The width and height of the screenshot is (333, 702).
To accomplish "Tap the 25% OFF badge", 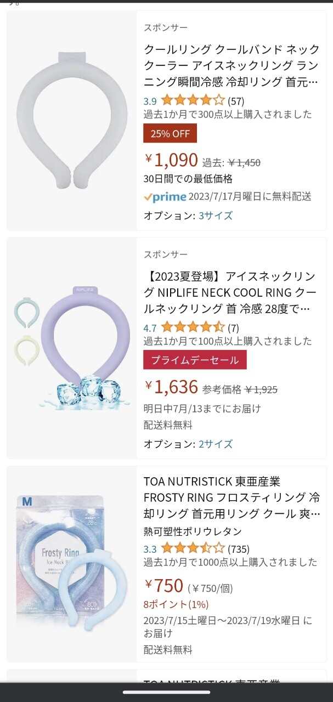I will 170,133.
